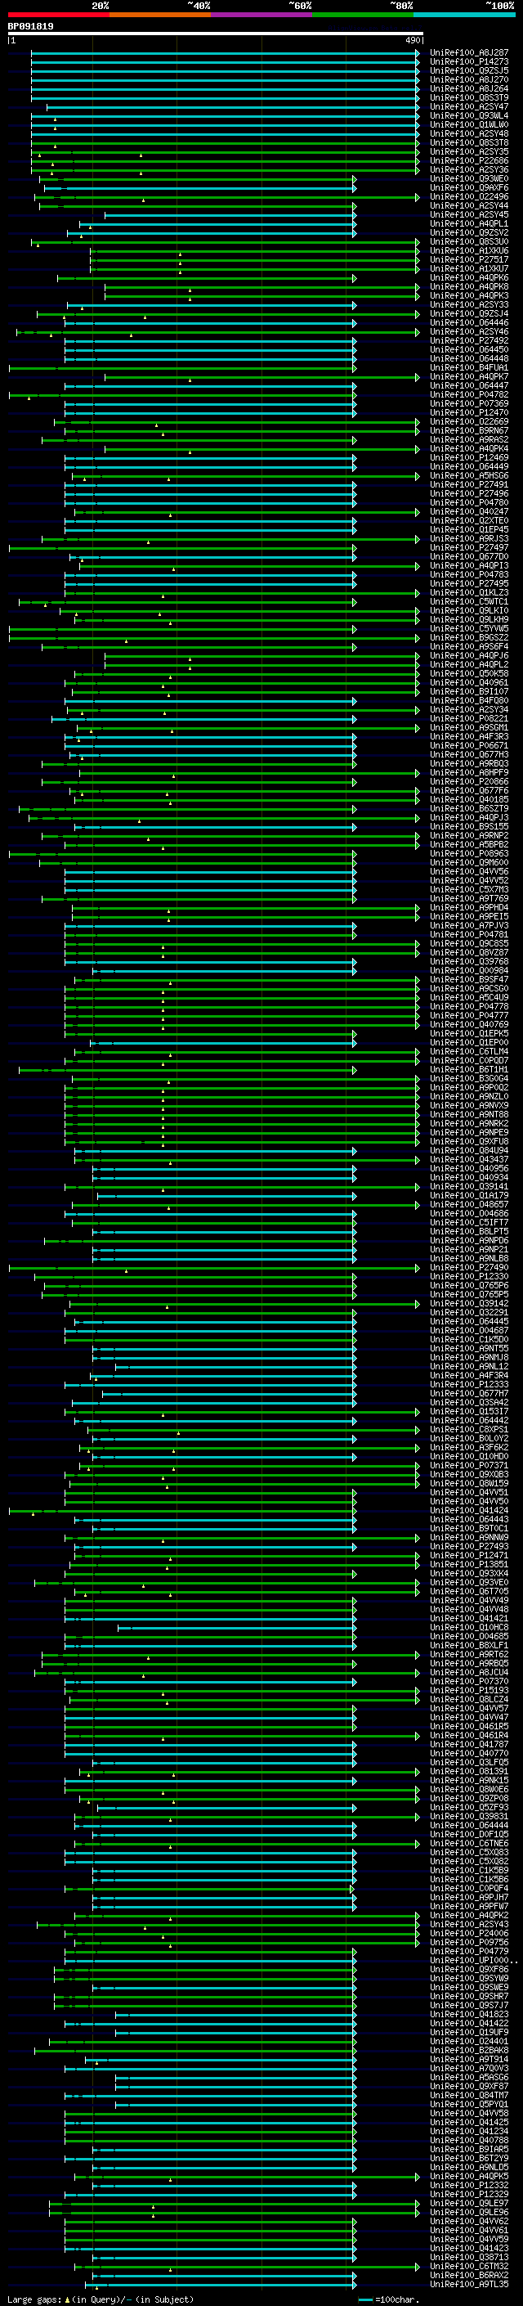
Task: Select the UniRef100_C8XPS1 label
Action: pos(469,1430)
